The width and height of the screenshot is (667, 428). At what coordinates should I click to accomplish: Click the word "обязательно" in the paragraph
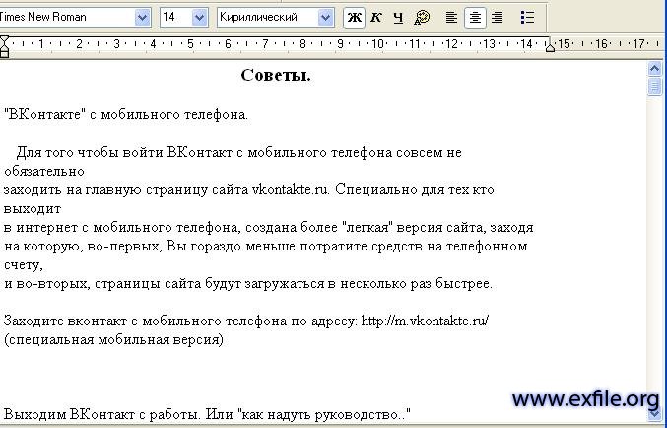44,172
